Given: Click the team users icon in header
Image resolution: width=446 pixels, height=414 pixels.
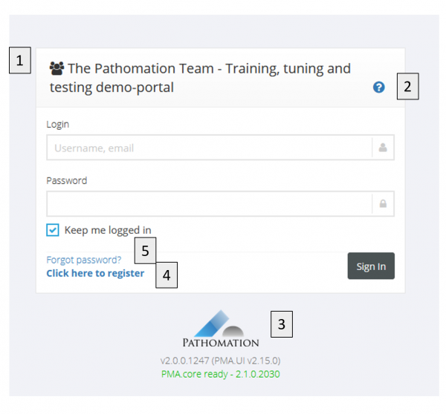Looking at the screenshot, I should 56,68.
